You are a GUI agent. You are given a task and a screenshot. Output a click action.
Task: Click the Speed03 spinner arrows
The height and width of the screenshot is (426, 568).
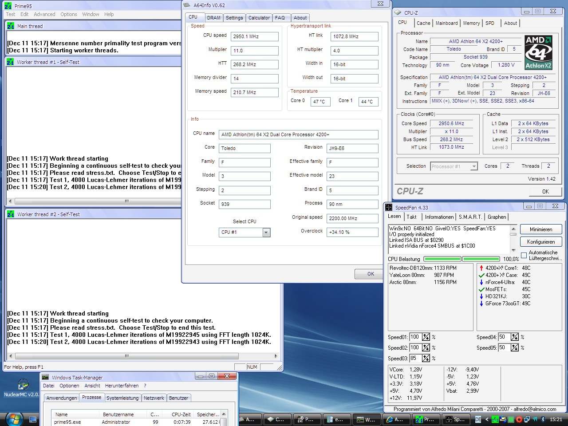(426, 358)
